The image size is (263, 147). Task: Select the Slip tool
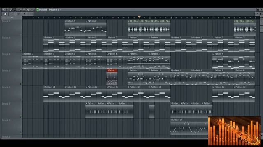tap(24, 10)
